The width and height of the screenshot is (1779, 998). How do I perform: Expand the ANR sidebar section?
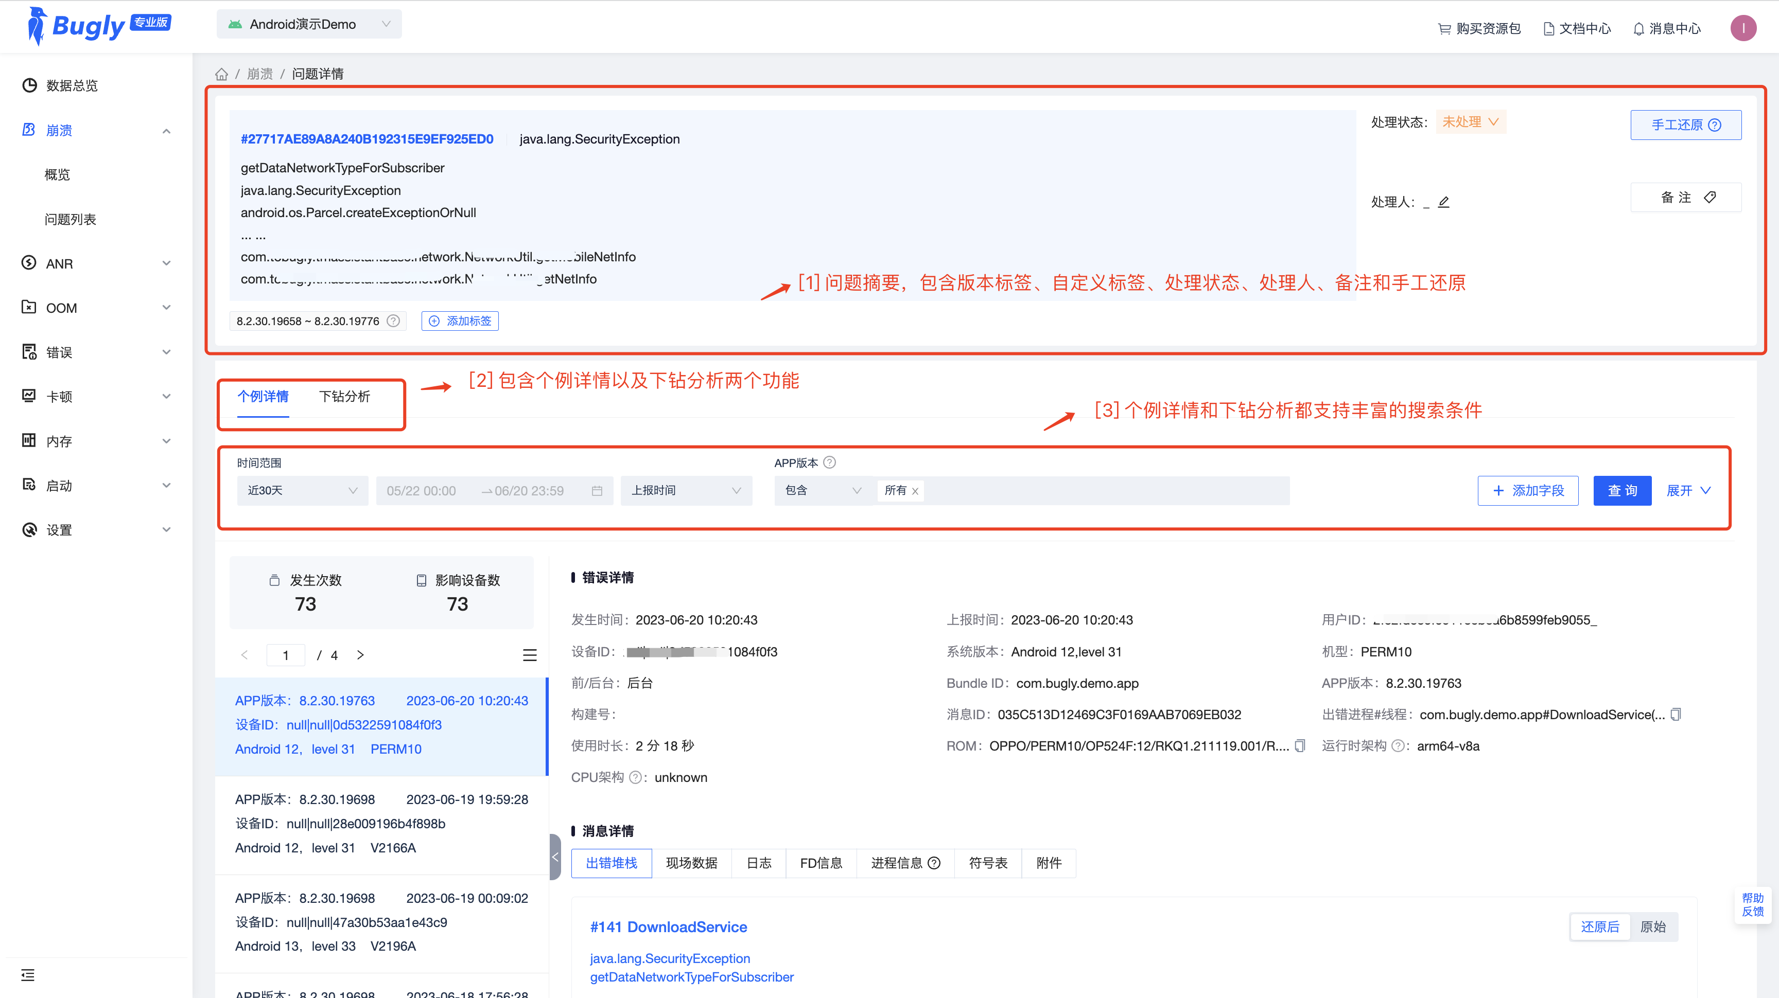coord(166,264)
